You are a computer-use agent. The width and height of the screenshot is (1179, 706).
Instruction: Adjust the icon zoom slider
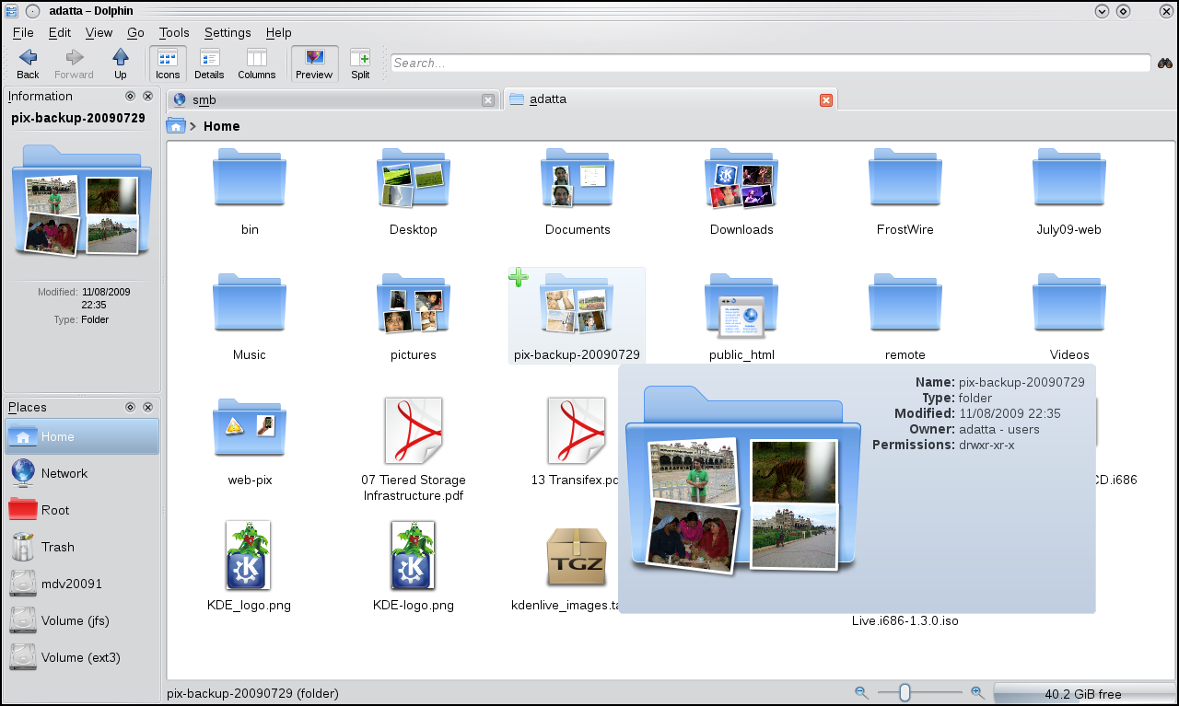click(905, 693)
